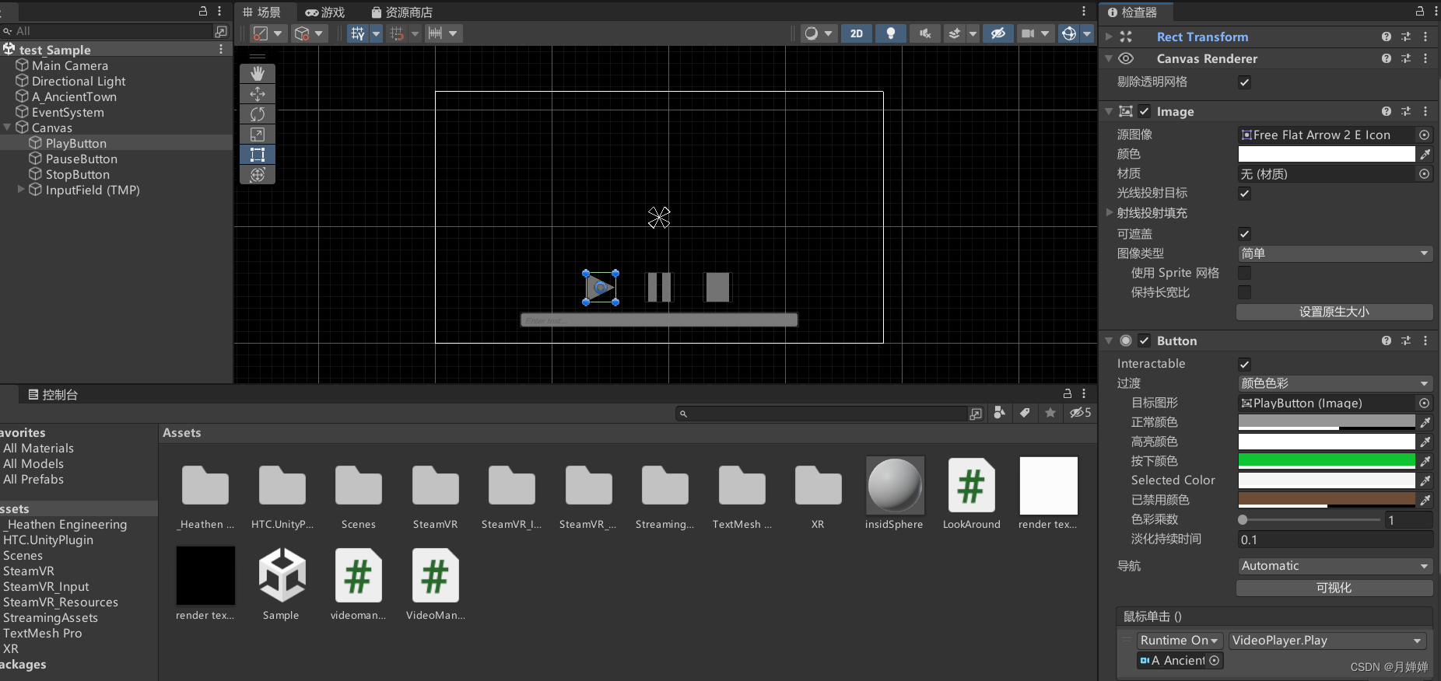1441x681 pixels.
Task: Select the Transform tool
Action: click(x=258, y=175)
